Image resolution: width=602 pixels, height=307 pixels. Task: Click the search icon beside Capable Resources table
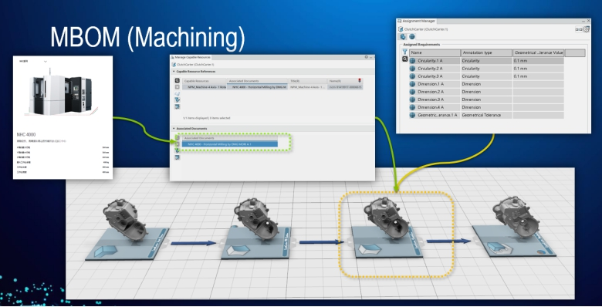(177, 80)
